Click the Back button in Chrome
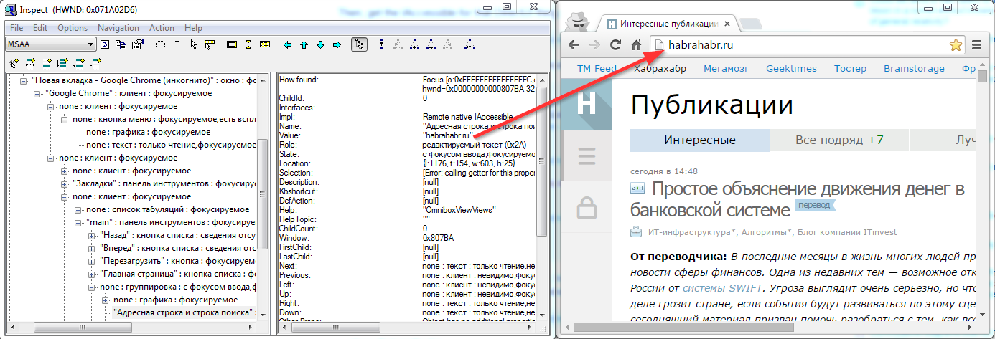 click(574, 44)
